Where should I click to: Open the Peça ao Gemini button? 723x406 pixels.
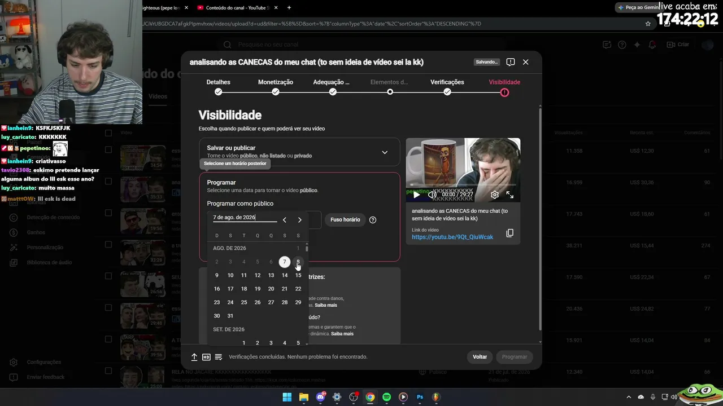point(638,7)
